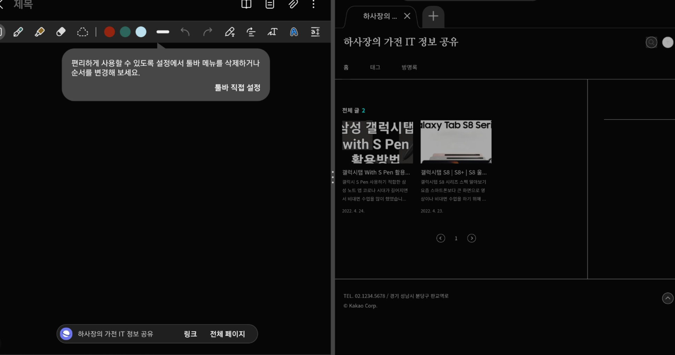Pick the teal green pen color
Viewport: 675px width, 355px height.
tap(125, 32)
